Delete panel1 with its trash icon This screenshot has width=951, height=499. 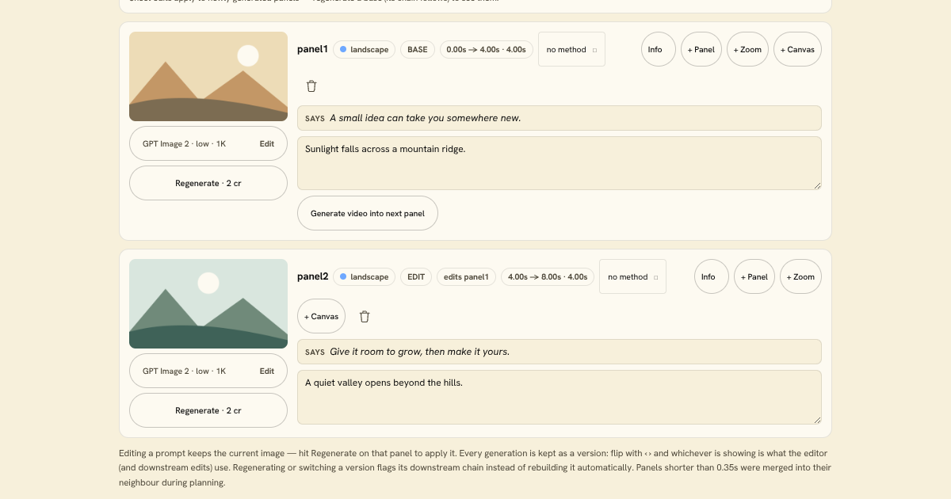coord(311,86)
